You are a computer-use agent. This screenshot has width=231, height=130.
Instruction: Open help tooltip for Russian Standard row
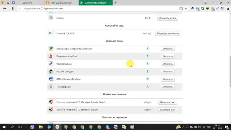[x=148, y=71]
